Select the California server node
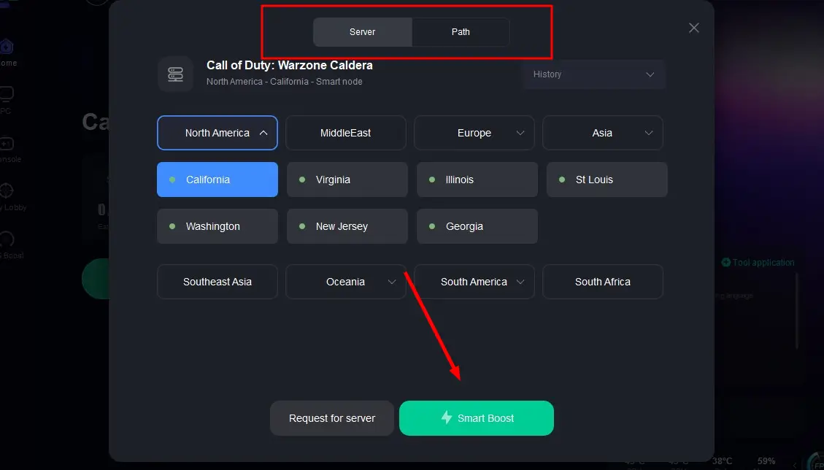The height and width of the screenshot is (470, 824). coord(217,180)
